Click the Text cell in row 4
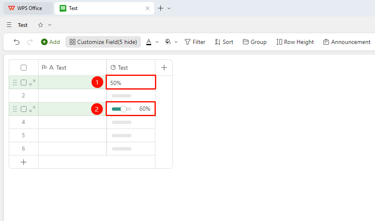The height and width of the screenshot is (221, 375). (73, 122)
